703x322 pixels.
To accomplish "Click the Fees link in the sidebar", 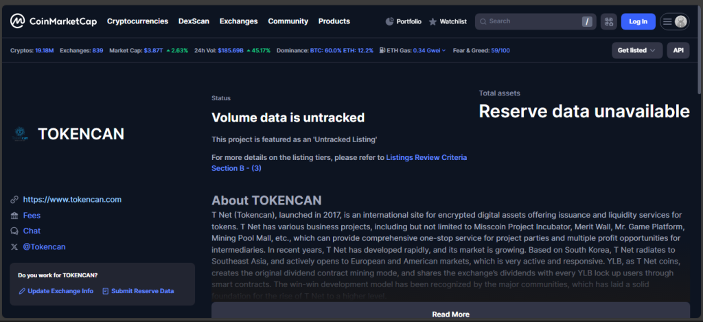I will (x=32, y=216).
